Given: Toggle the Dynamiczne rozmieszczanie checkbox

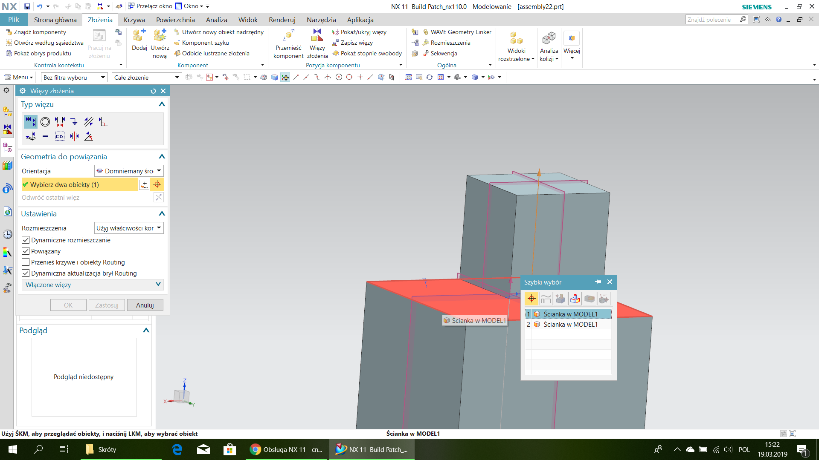Looking at the screenshot, I should tap(26, 240).
